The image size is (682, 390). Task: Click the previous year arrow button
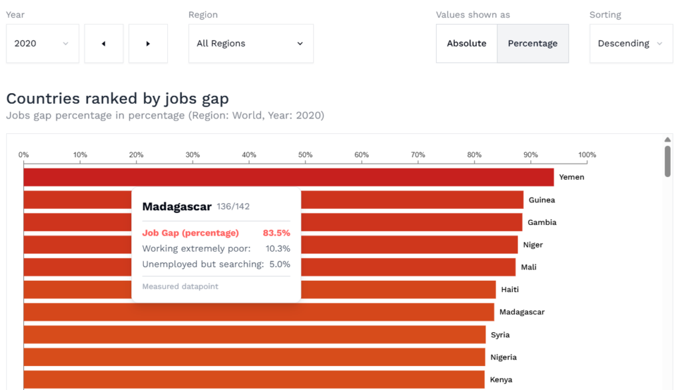pyautogui.click(x=103, y=44)
